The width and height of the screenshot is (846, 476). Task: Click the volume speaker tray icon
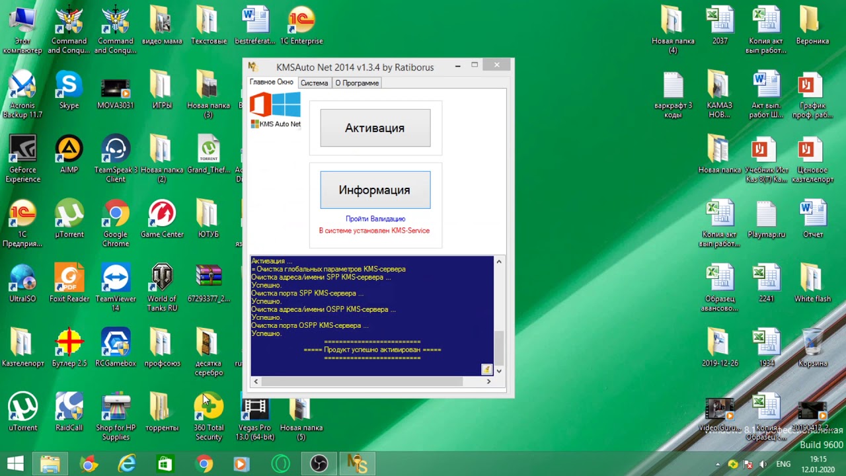point(764,464)
